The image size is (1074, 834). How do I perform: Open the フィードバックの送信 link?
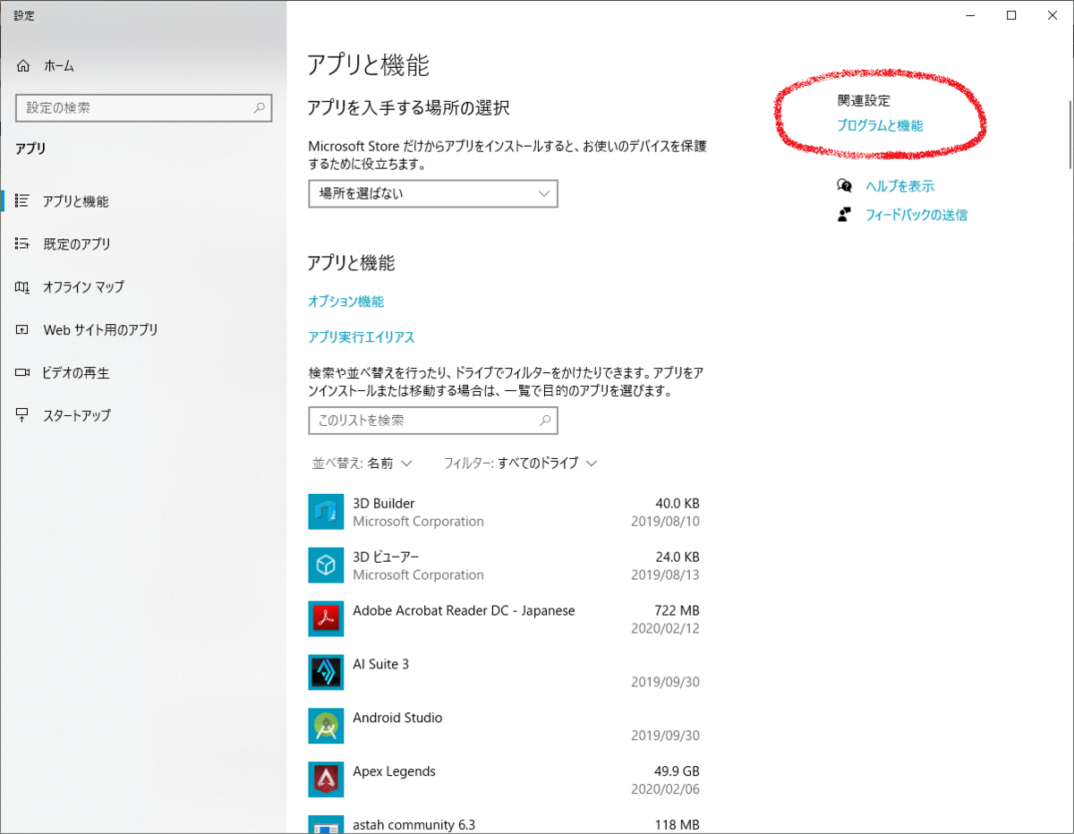tap(916, 215)
